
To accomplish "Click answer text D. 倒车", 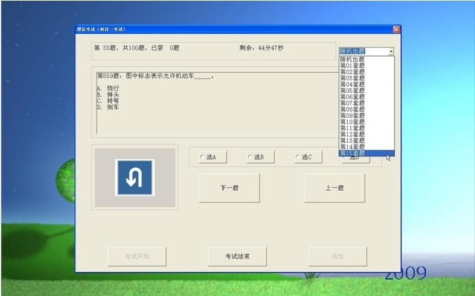I will [108, 107].
